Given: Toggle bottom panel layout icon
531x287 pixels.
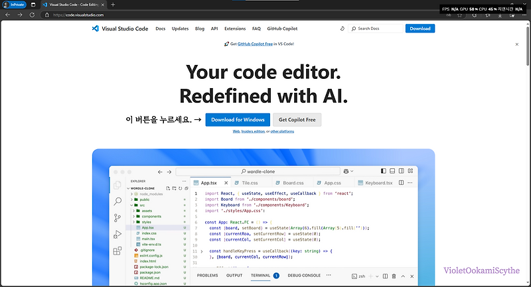Looking at the screenshot, I should (x=392, y=171).
